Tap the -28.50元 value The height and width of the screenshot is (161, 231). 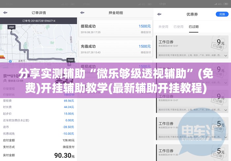[68, 127]
